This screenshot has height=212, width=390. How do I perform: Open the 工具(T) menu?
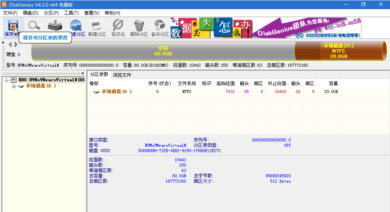(x=71, y=13)
